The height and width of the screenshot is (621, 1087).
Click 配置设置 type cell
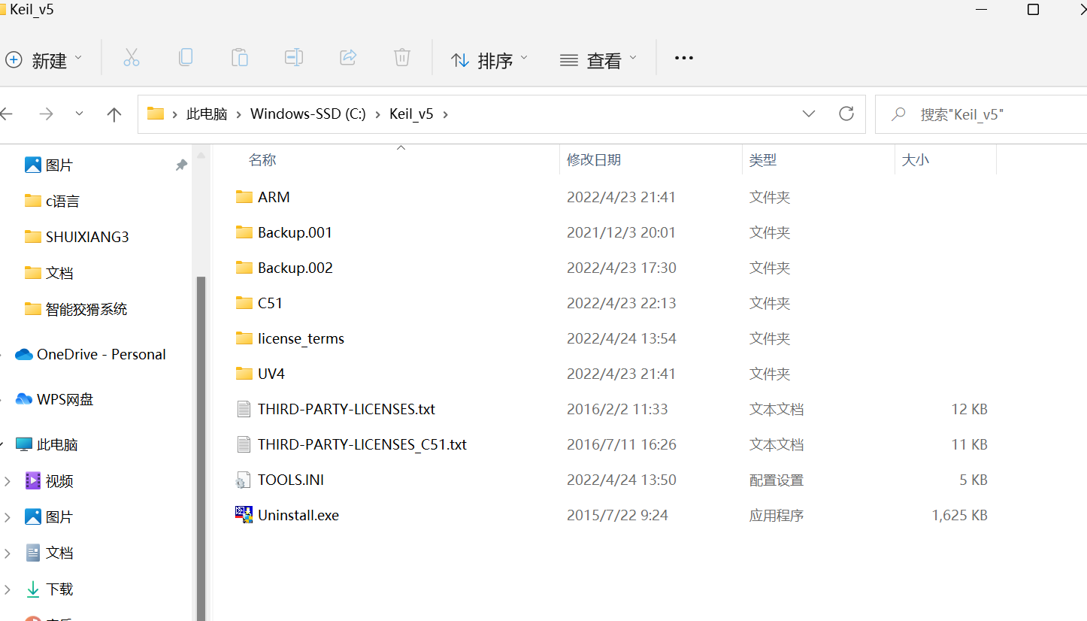pyautogui.click(x=777, y=480)
